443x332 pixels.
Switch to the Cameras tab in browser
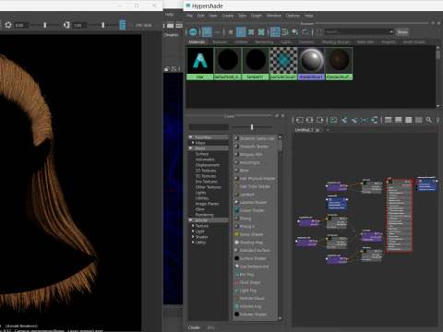[306, 41]
